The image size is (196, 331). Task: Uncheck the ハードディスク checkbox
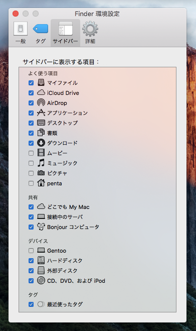[31, 261]
